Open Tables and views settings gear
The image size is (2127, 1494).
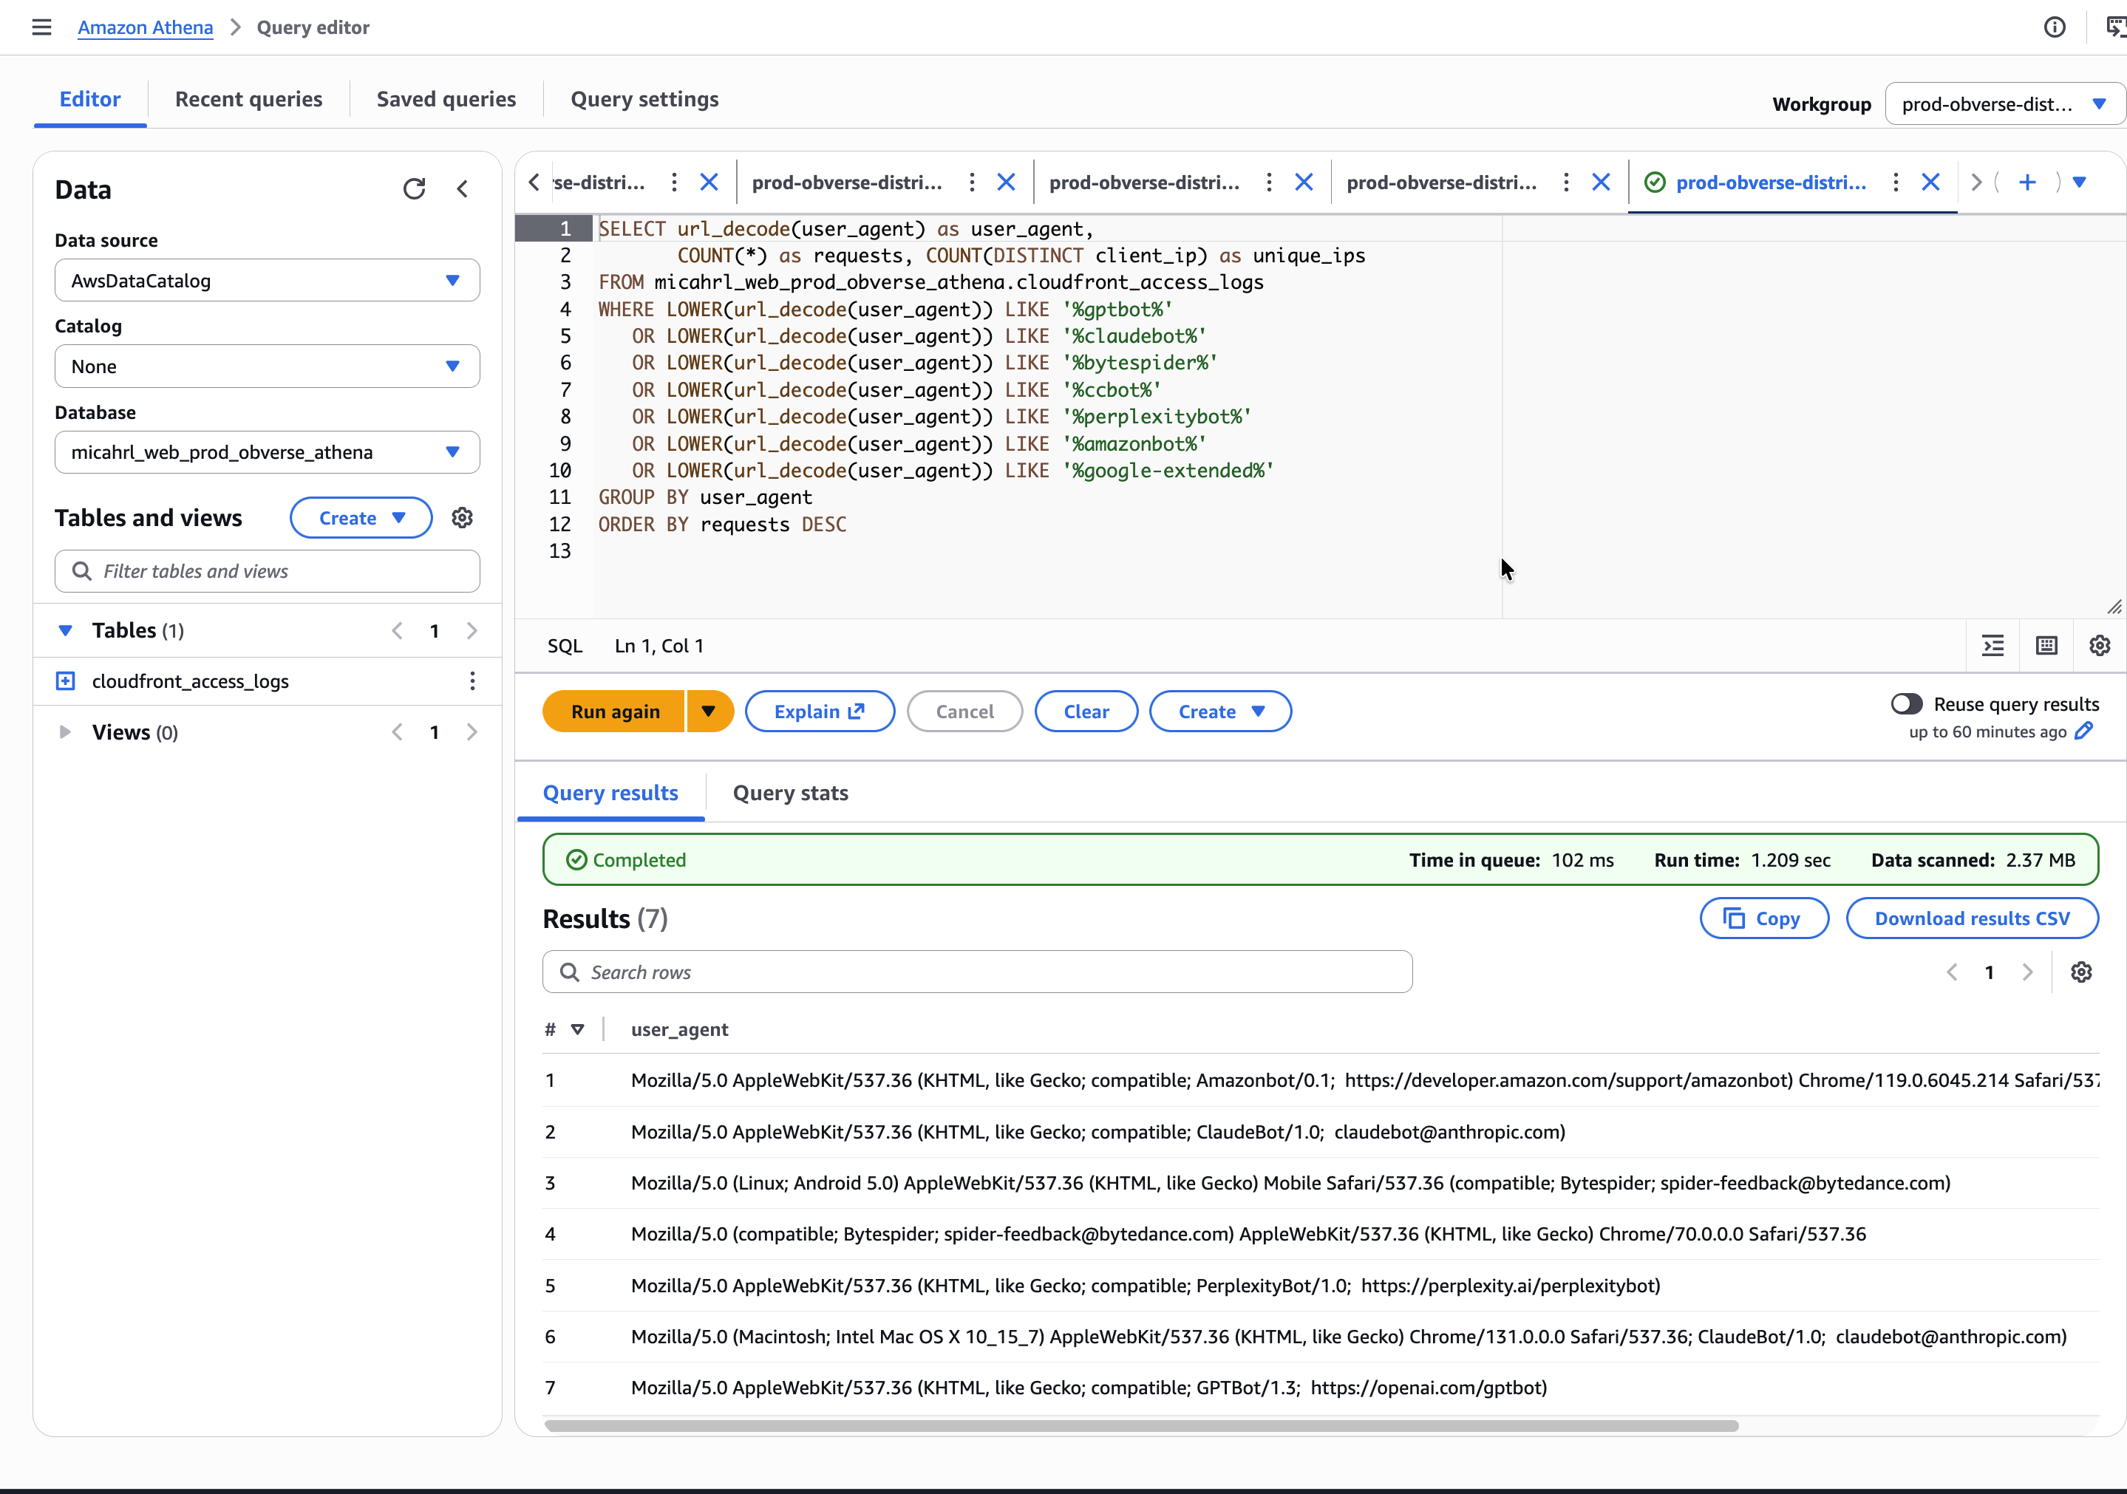click(x=462, y=518)
